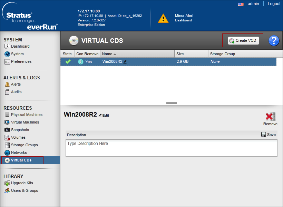Click the pane splitter handle below table
The image size is (283, 207).
tap(172, 103)
